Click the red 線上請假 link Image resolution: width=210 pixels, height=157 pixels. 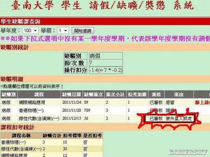[202, 102]
